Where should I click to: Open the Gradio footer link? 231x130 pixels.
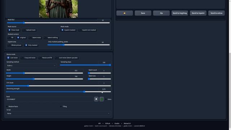(x=117, y=123)
